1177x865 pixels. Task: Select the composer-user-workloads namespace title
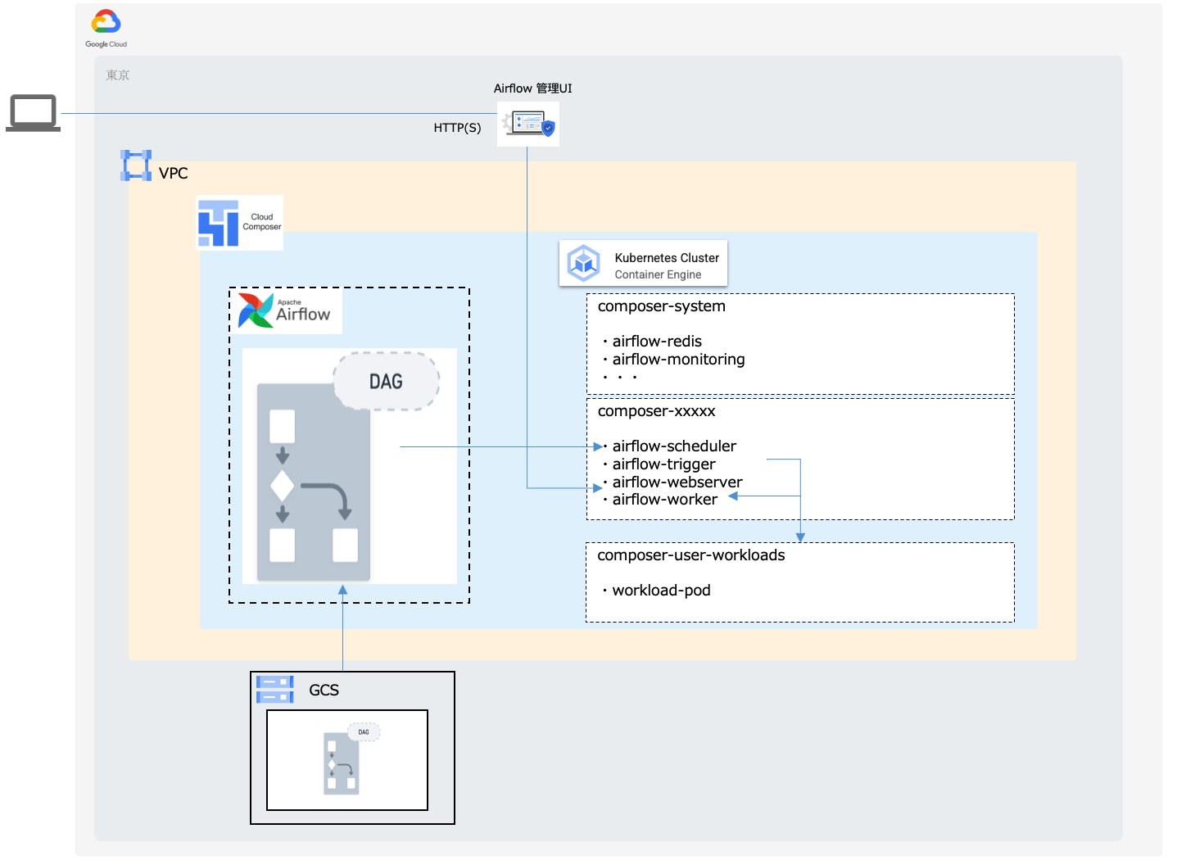click(690, 555)
